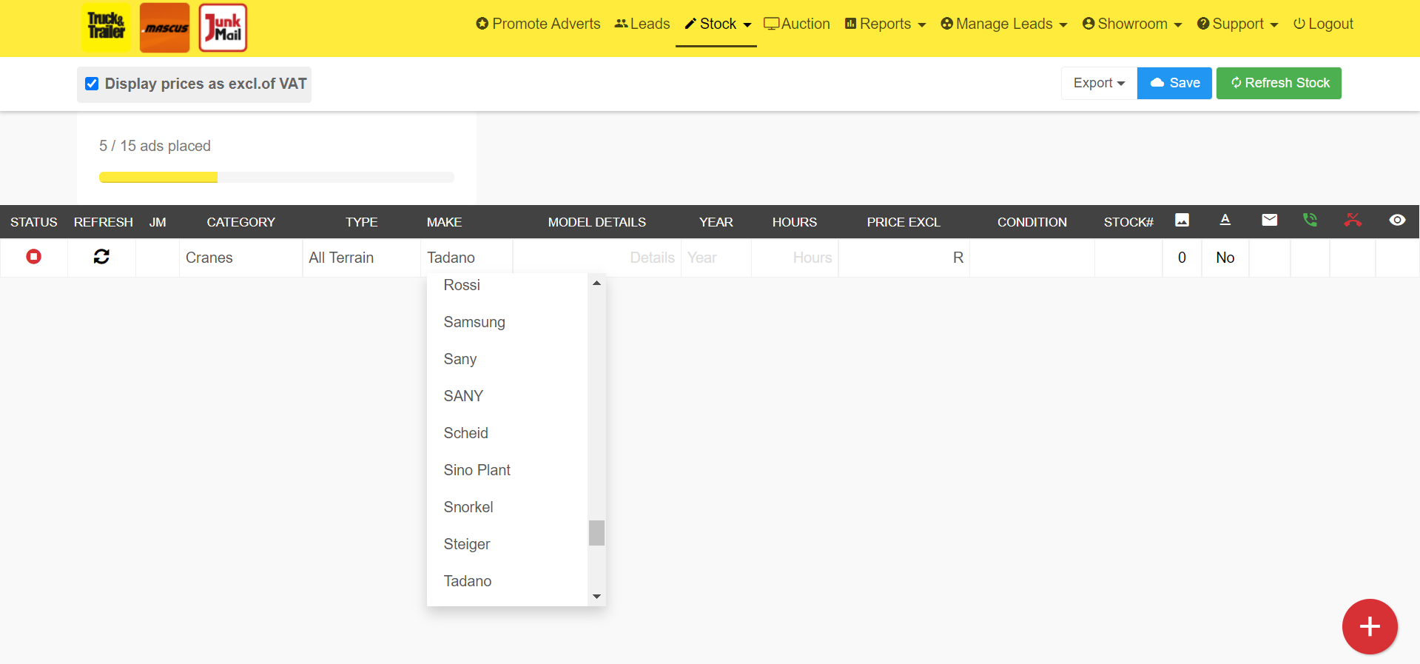
Task: Expand the Manage Leads menu
Action: point(1003,24)
